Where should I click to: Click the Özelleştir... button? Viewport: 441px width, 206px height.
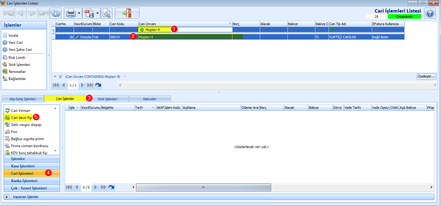coord(426,77)
